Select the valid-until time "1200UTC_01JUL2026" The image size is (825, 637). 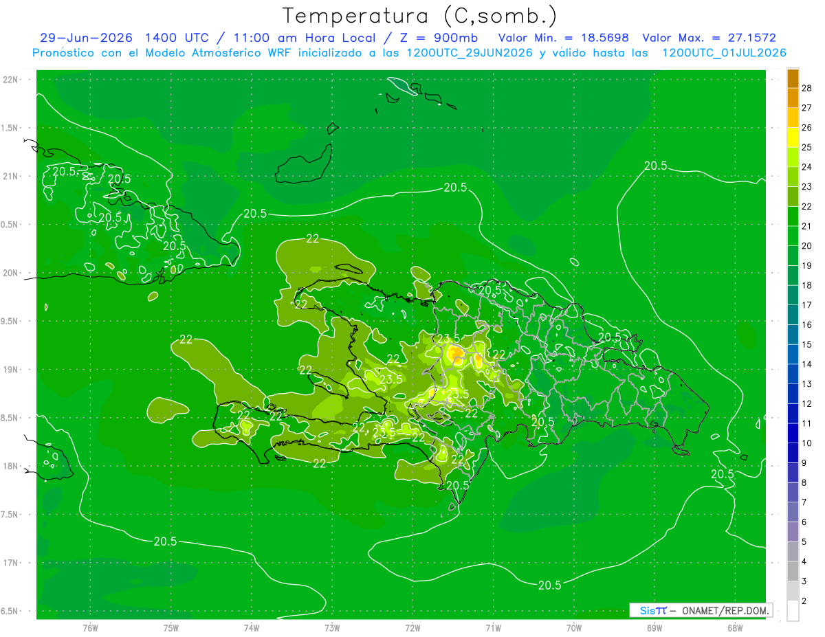click(724, 53)
